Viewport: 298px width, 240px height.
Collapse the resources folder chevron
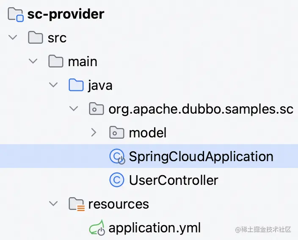(x=53, y=204)
